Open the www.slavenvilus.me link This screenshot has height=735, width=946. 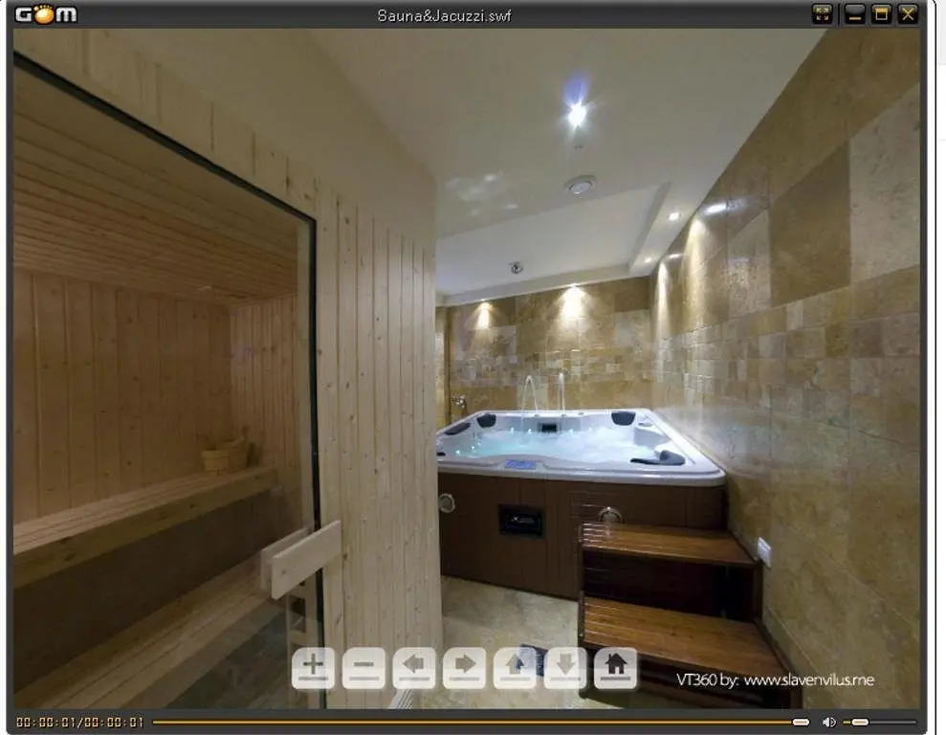click(x=809, y=679)
